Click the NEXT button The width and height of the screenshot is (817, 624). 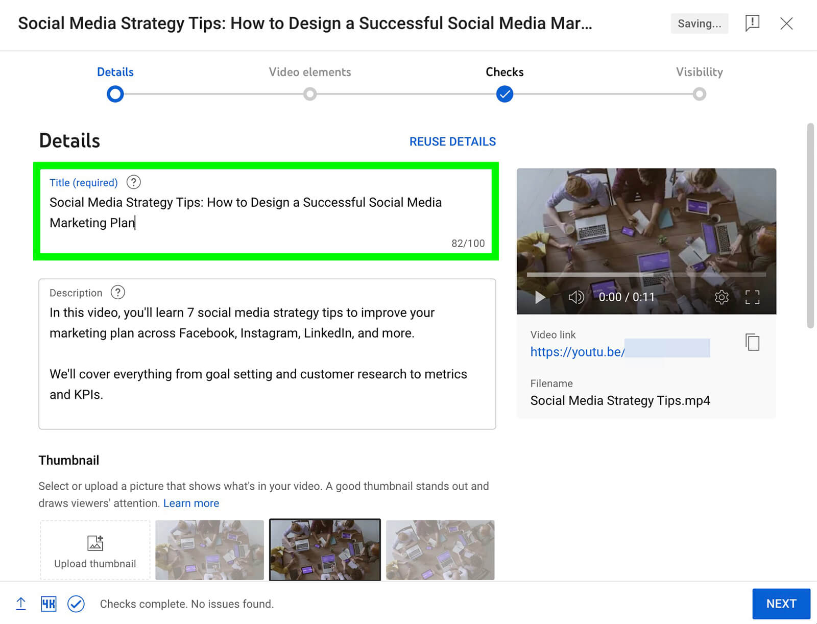pos(781,604)
